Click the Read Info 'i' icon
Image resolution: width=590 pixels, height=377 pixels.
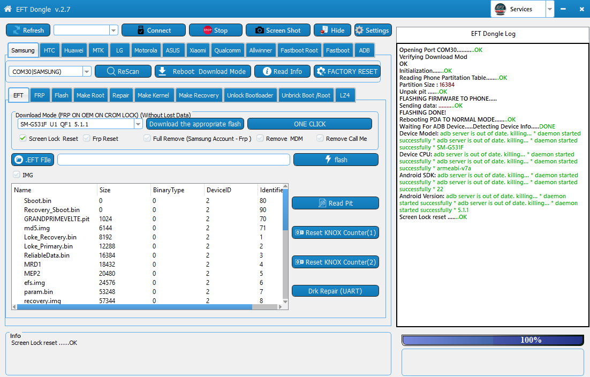(267, 71)
